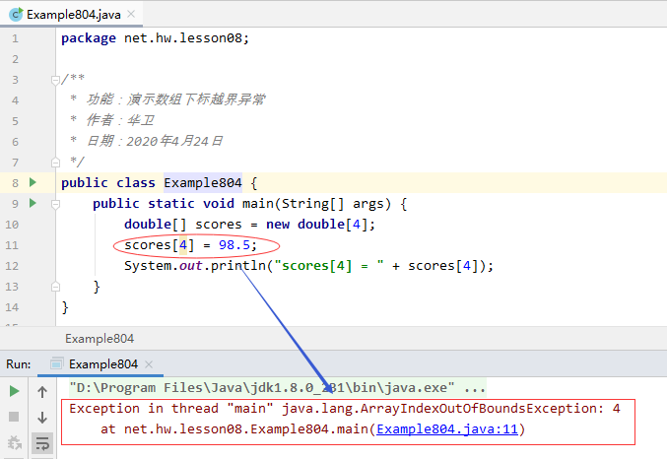Click the class name Example804 in declaration
The width and height of the screenshot is (667, 459).
click(x=203, y=183)
